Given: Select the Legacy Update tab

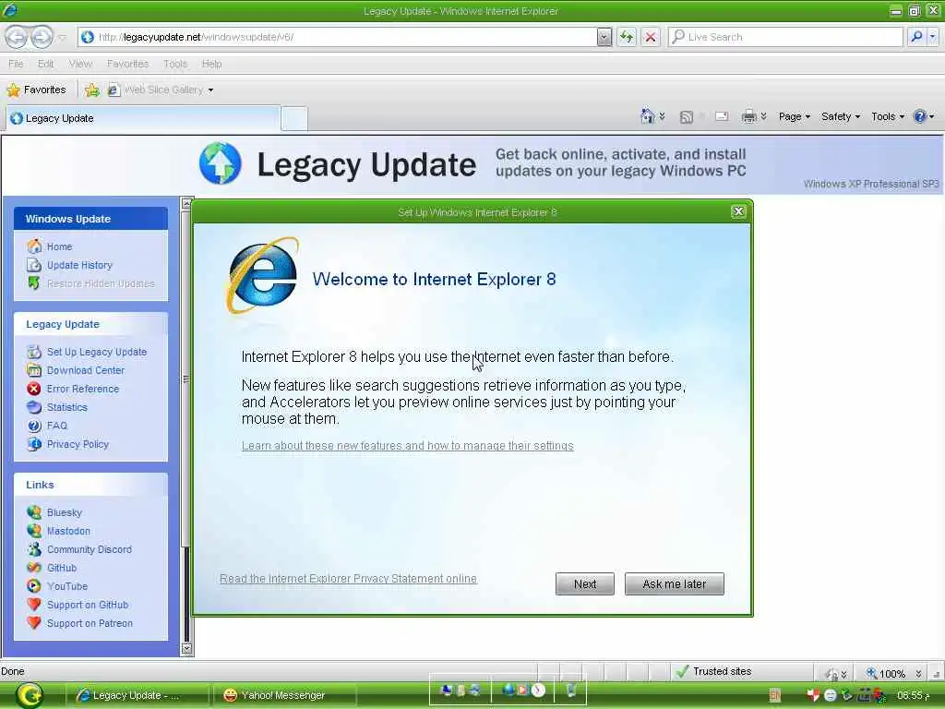Looking at the screenshot, I should 143,118.
